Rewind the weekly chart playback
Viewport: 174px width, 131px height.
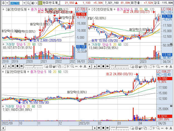tap(99, 66)
